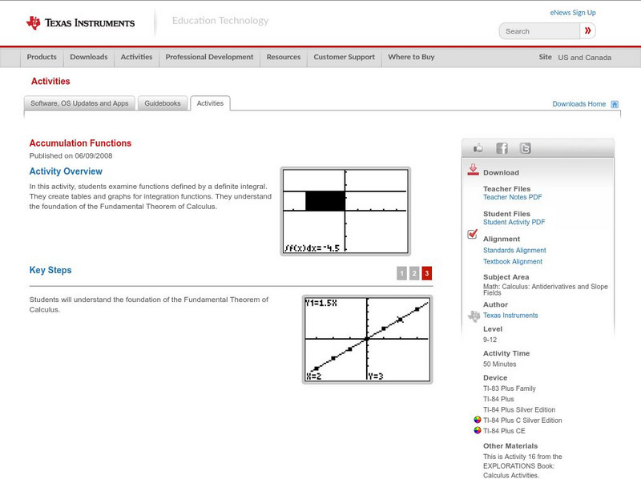Screen dimensions: 641x479
Task: Click the red Activities page heading
Action: (x=50, y=82)
